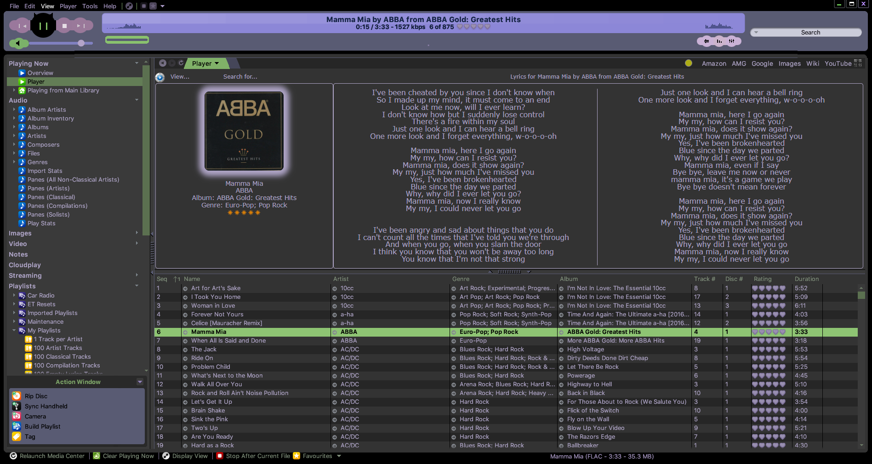Expand the Images section arrow
872x464 pixels.
(137, 233)
